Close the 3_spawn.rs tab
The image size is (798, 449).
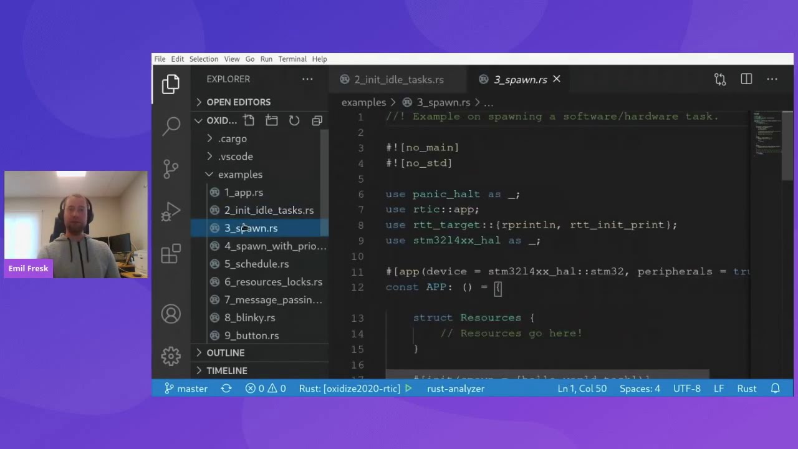(557, 79)
